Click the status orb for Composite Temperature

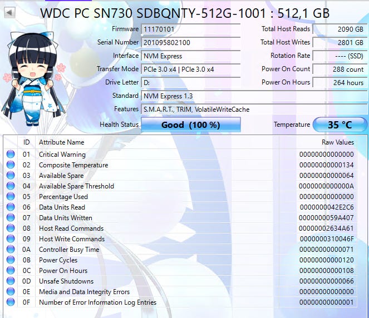coord(11,165)
